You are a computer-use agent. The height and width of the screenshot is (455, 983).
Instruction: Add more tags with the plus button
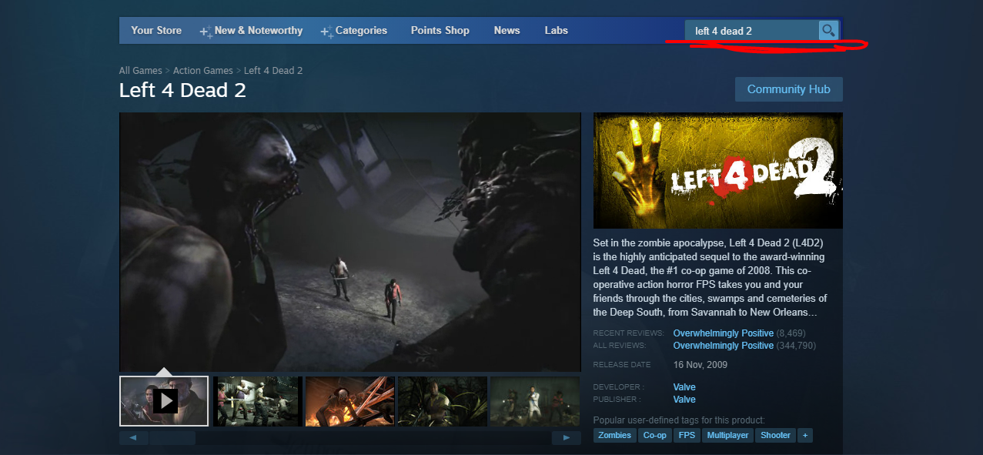tap(805, 435)
